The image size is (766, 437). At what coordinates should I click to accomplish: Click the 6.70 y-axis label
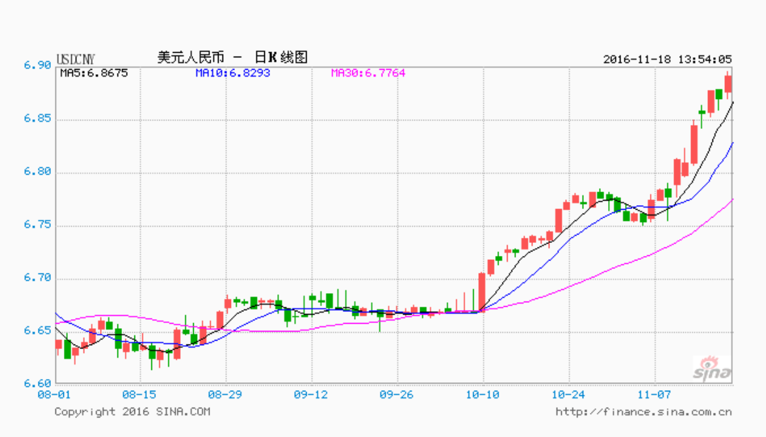(x=38, y=278)
